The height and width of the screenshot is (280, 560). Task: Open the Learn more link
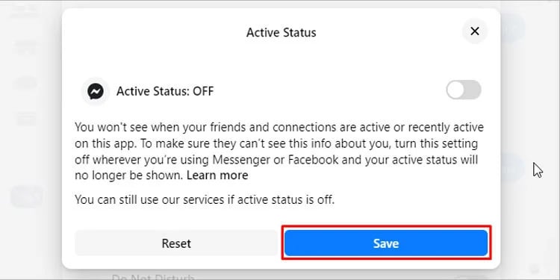point(217,175)
